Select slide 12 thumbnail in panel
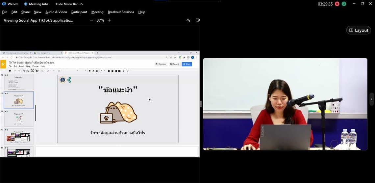This screenshot has height=183, width=375. [19, 118]
